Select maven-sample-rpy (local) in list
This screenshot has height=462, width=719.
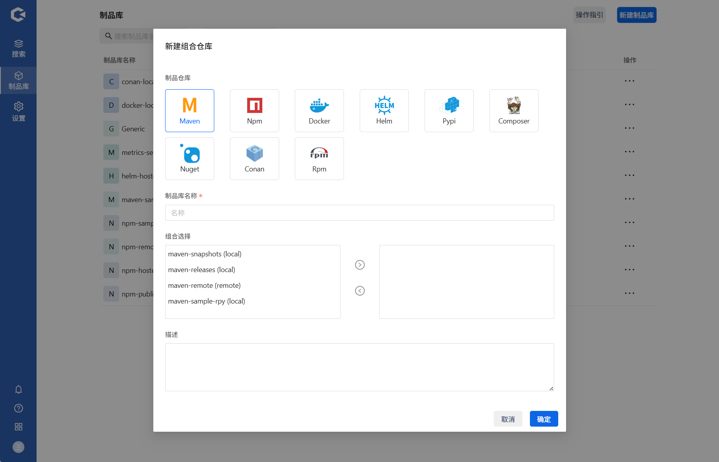pyautogui.click(x=252, y=301)
